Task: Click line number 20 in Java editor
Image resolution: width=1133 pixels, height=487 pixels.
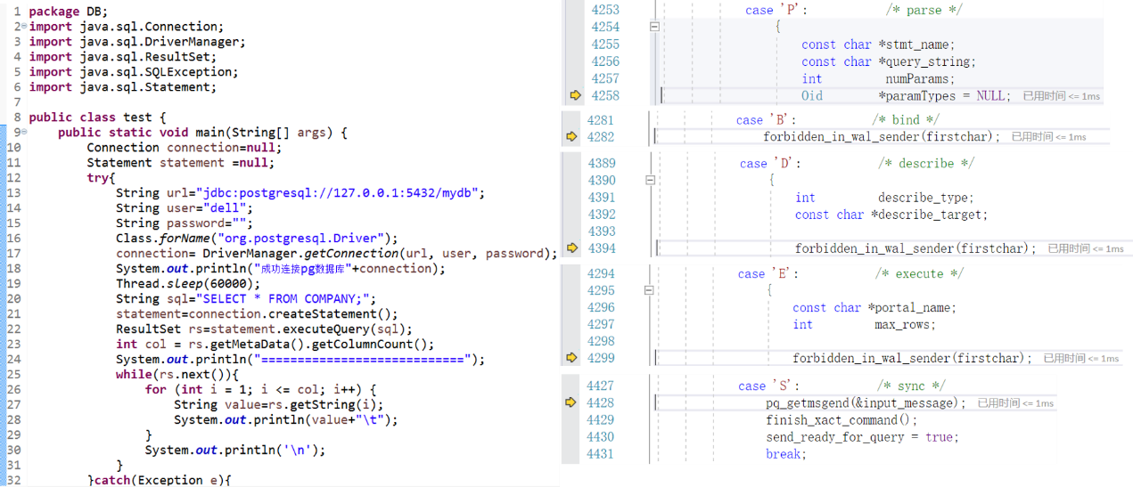Action: pos(12,299)
